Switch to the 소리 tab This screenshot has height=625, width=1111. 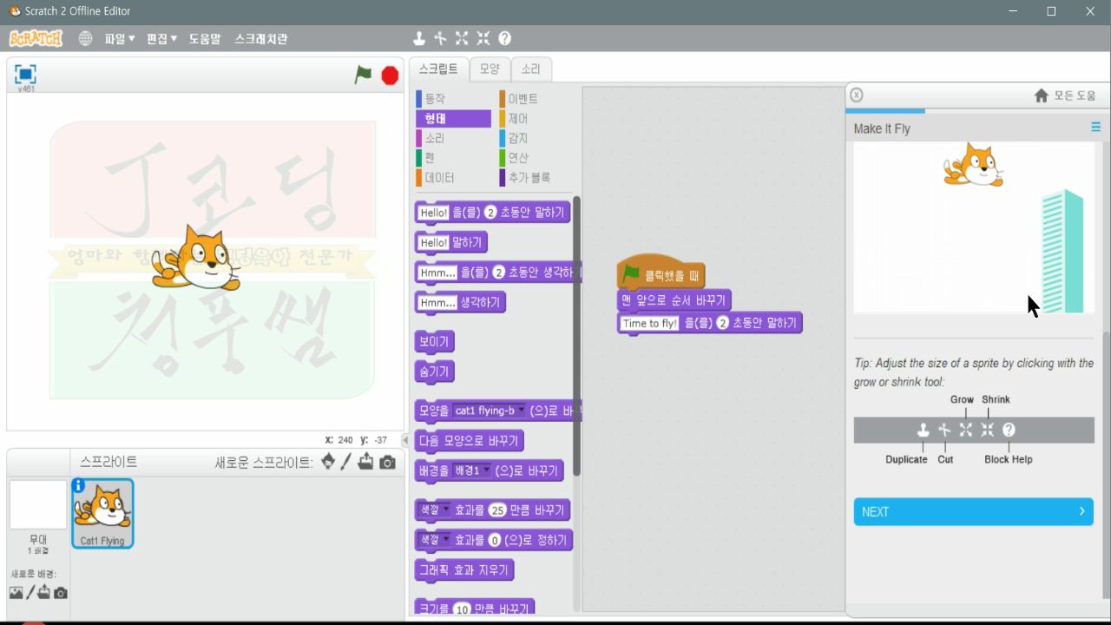pyautogui.click(x=530, y=68)
